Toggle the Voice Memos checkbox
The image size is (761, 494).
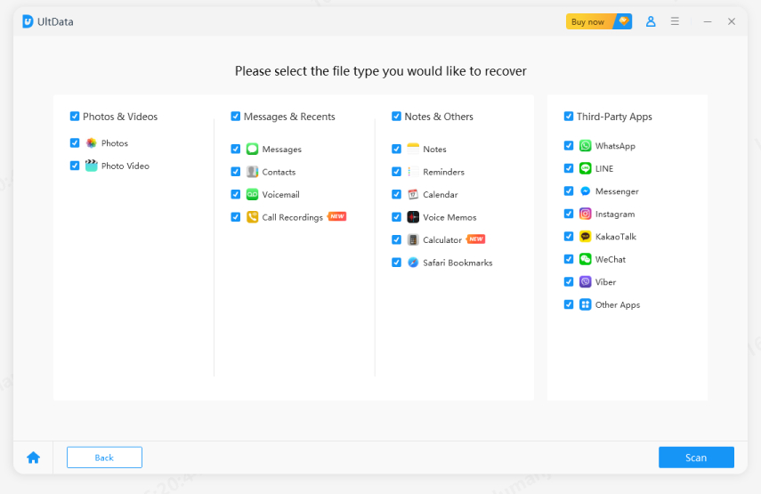(396, 217)
